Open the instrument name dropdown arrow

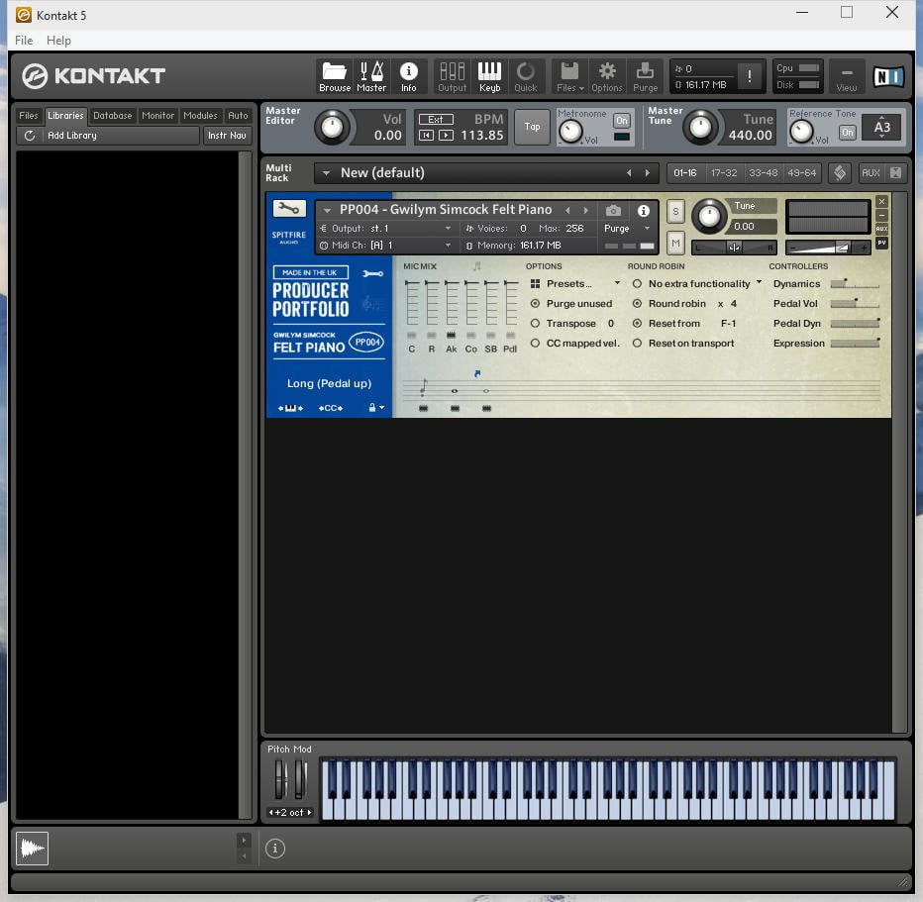(327, 210)
